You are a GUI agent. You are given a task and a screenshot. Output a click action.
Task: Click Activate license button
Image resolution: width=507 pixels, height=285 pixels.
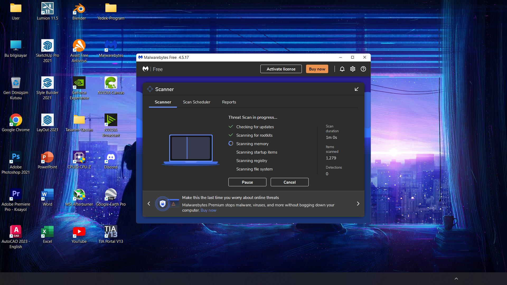[281, 69]
